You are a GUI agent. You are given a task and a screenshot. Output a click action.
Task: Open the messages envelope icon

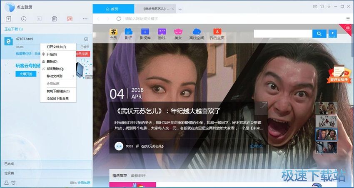tap(315, 7)
